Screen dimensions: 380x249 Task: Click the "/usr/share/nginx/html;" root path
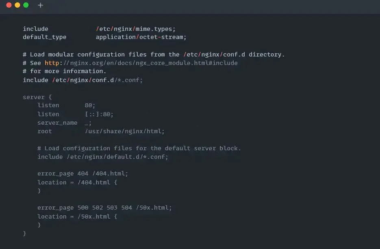[125, 131]
